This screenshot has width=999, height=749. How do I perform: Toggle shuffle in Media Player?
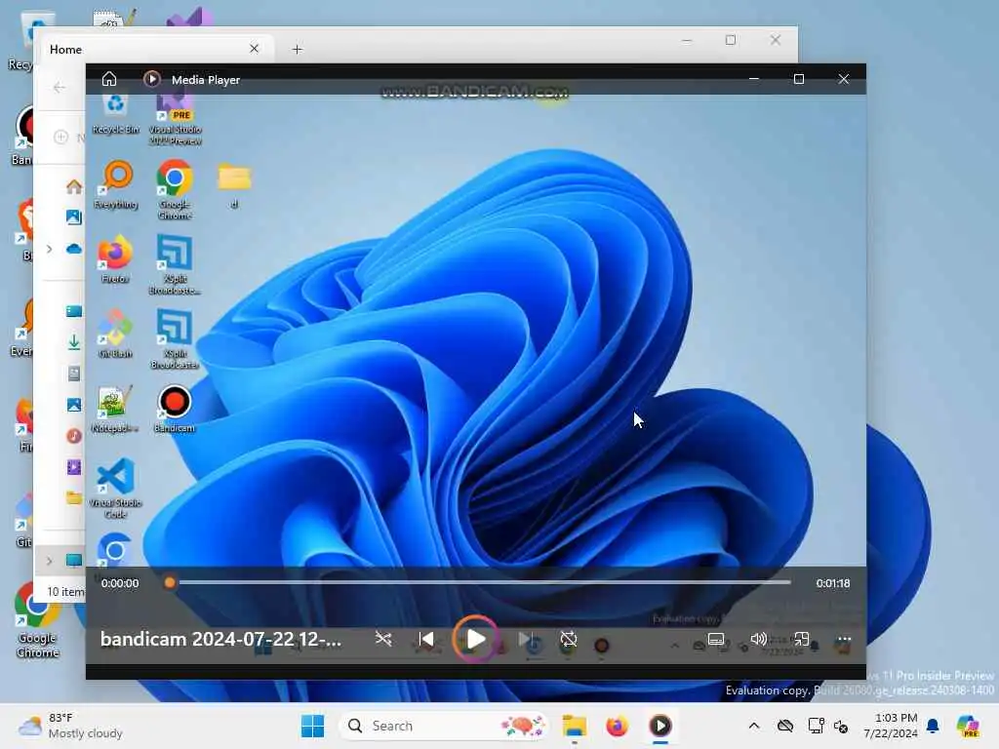[382, 639]
